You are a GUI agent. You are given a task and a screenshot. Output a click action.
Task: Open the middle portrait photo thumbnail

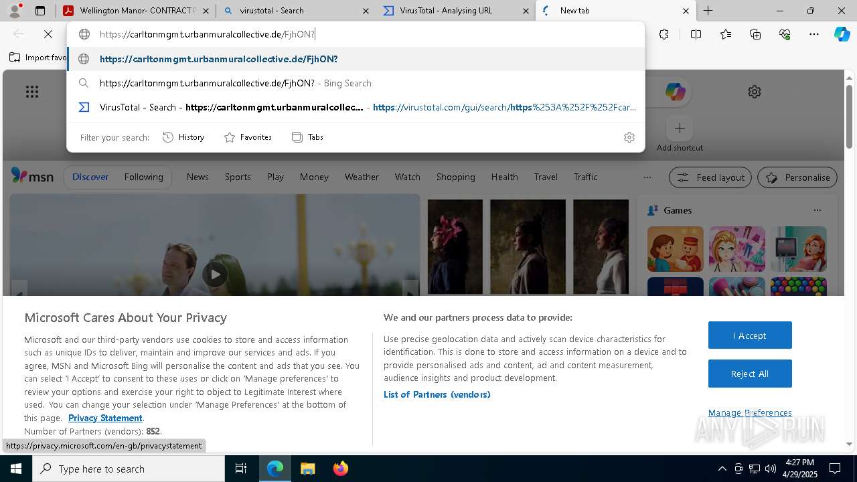click(528, 246)
